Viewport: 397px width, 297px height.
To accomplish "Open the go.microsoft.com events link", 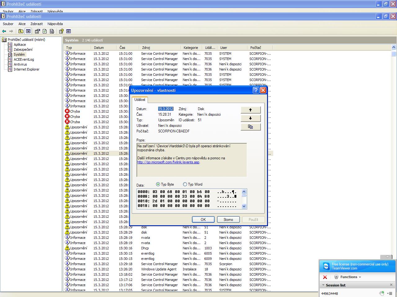I will pos(168,162).
